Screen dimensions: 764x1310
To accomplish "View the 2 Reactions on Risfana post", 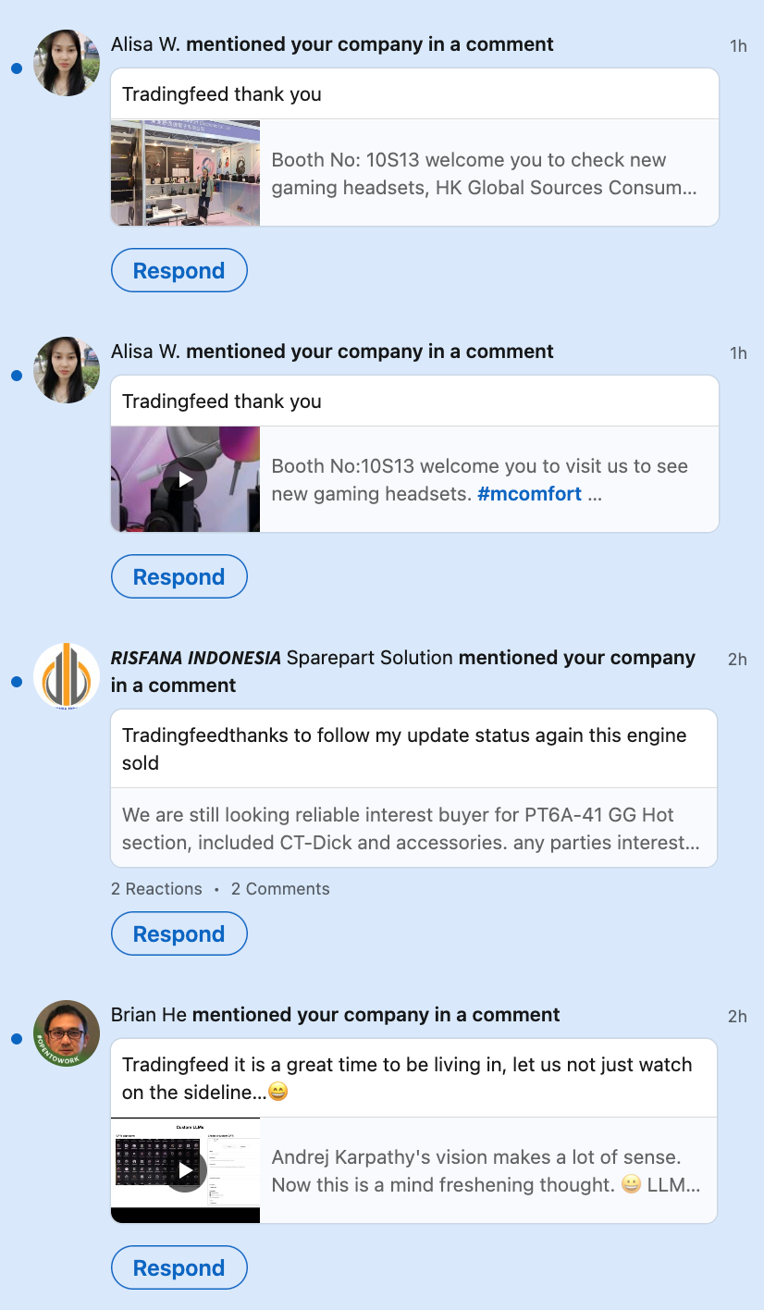I will 156,889.
